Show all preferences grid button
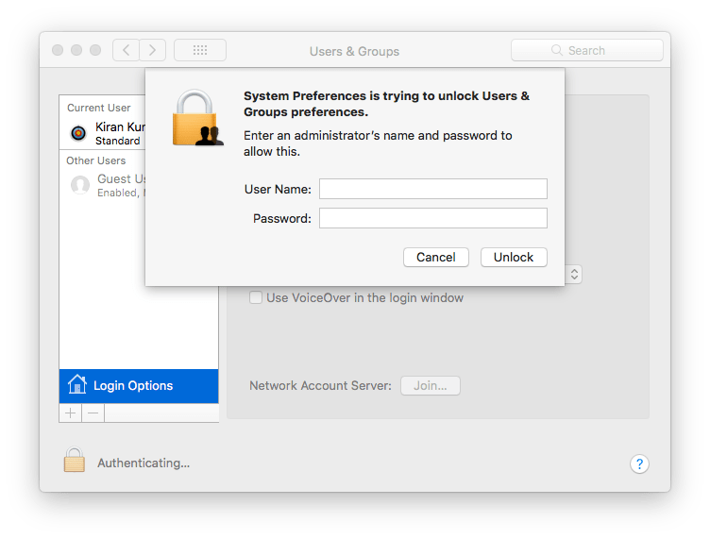 click(x=200, y=50)
